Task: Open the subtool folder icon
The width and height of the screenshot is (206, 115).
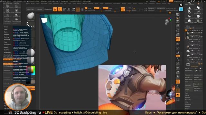Action: 188,65
